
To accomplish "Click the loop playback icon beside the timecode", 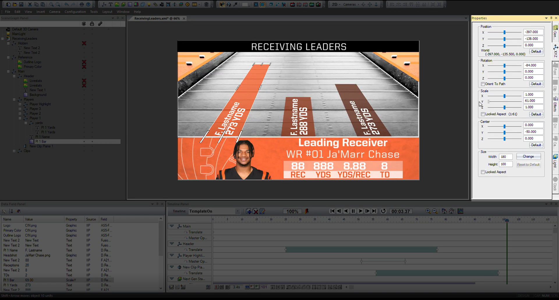I will pyautogui.click(x=383, y=211).
